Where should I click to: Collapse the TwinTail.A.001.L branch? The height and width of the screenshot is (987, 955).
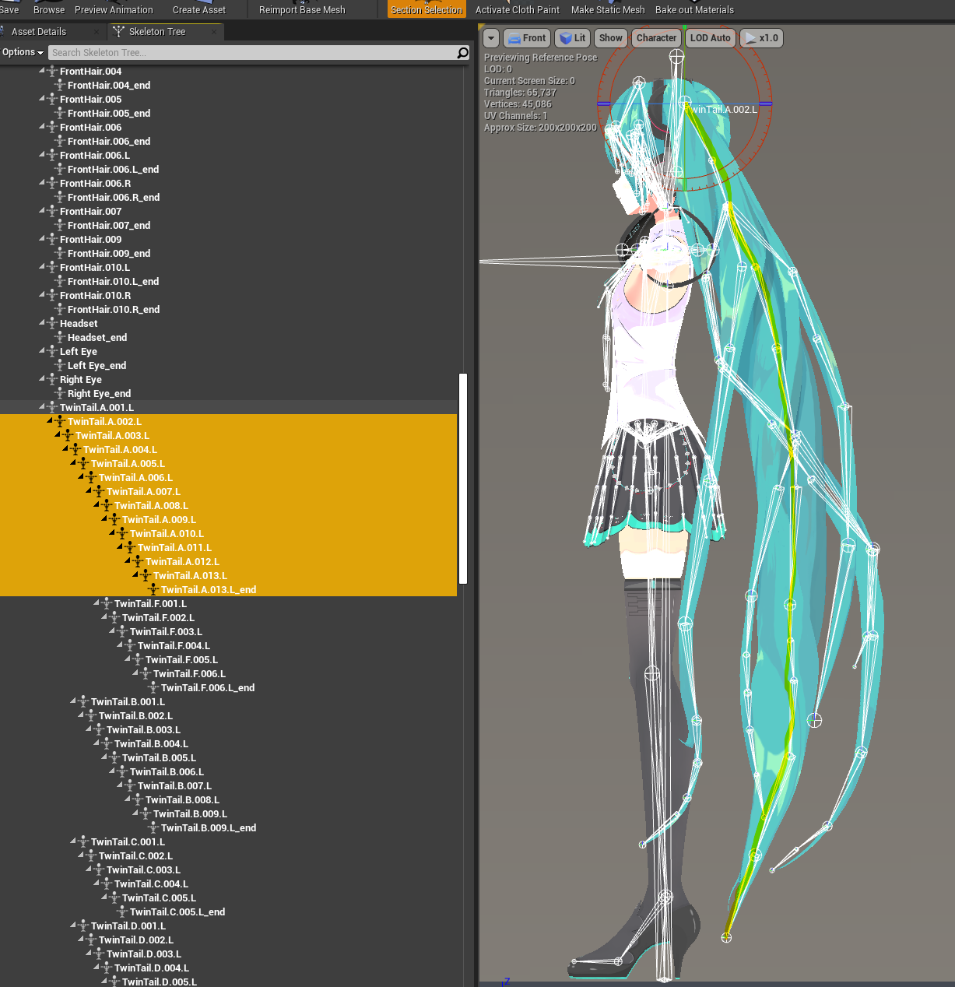[x=42, y=406]
